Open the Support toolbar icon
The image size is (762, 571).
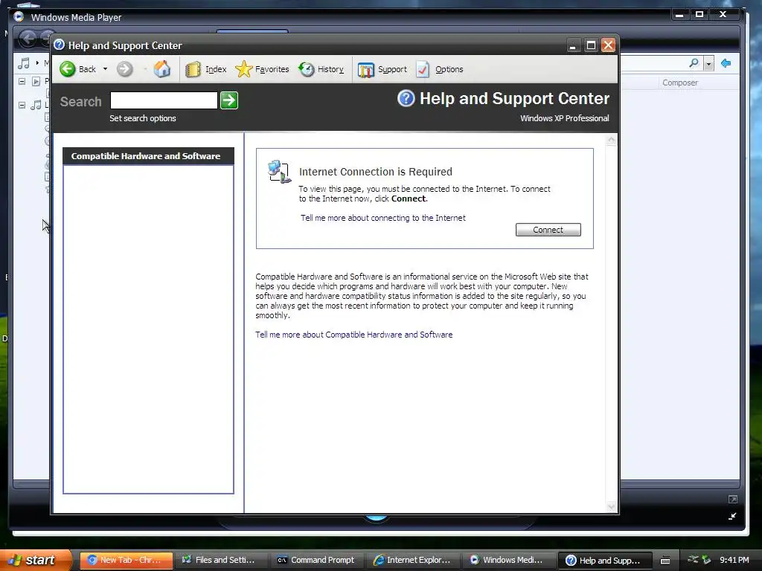tap(366, 69)
